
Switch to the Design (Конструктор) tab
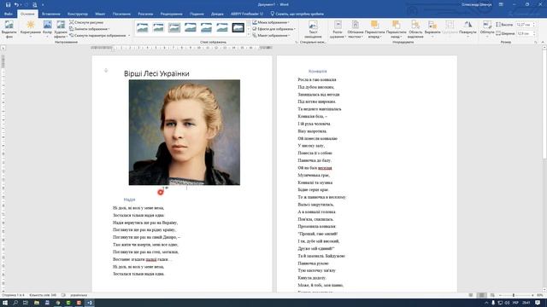tap(78, 14)
